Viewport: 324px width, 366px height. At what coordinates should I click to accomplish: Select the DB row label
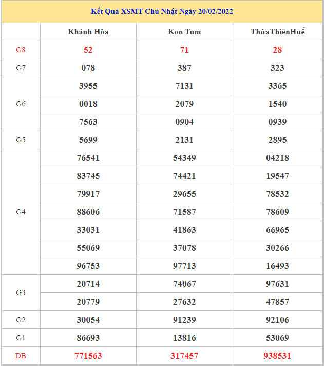click(x=21, y=355)
